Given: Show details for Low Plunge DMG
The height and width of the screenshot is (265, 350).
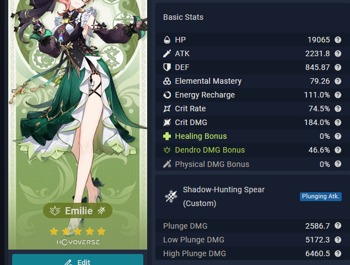Looking at the screenshot, I should click(338, 240).
